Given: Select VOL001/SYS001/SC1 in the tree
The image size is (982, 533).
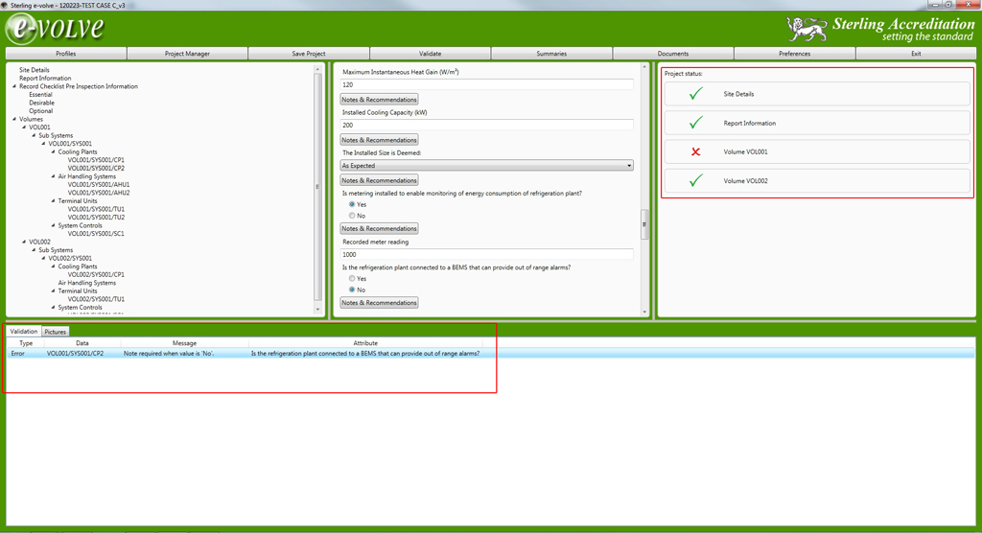Looking at the screenshot, I should [96, 234].
